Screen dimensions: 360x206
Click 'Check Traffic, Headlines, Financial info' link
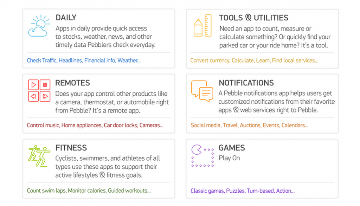coord(71,60)
